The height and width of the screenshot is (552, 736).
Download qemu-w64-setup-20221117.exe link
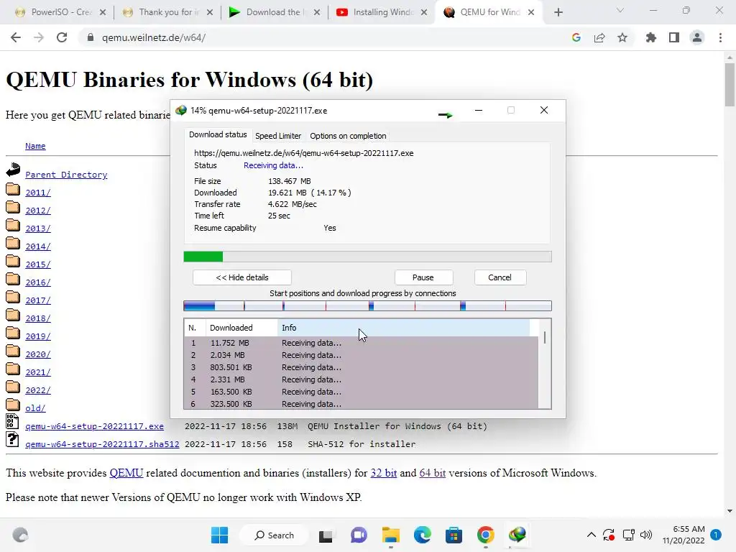[94, 426]
